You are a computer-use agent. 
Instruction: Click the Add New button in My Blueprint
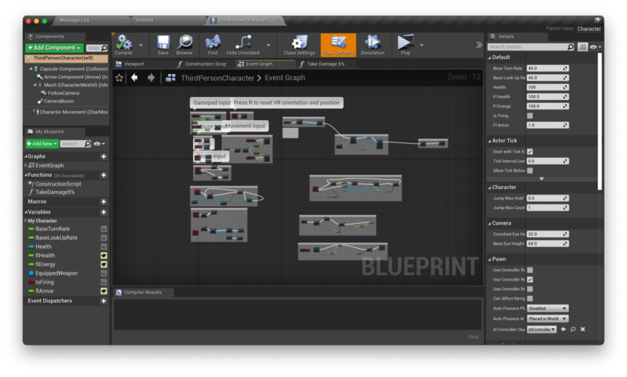42,144
